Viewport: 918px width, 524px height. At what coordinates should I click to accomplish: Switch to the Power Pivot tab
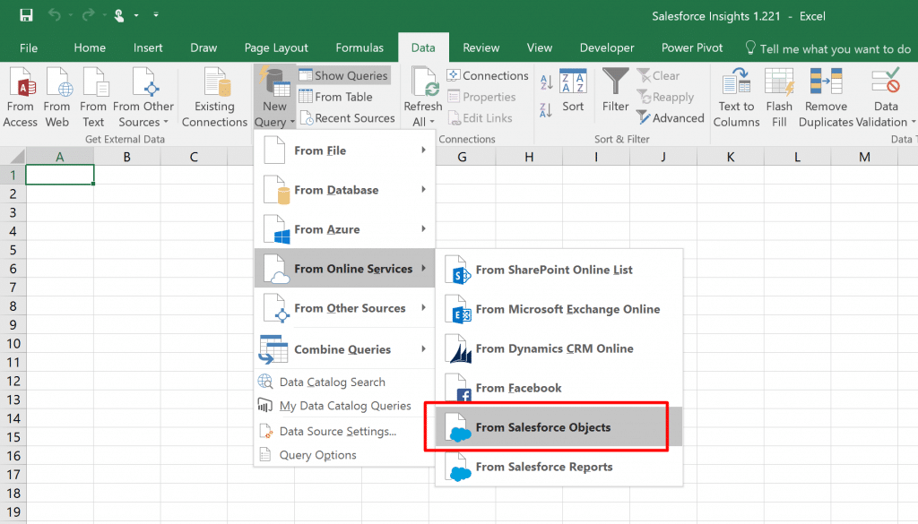click(x=692, y=48)
